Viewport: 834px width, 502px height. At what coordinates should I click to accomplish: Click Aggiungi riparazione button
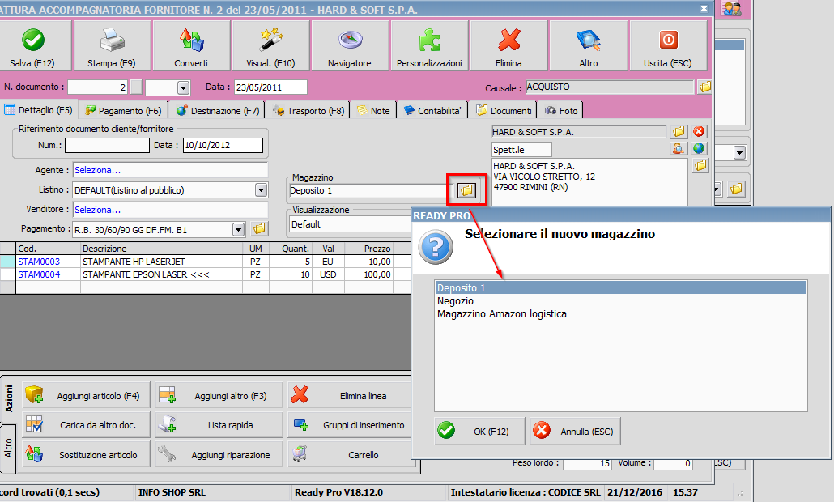pos(219,454)
